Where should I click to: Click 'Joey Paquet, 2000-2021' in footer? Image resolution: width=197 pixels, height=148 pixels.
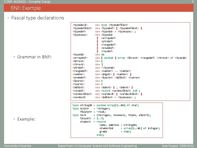pos(178,146)
